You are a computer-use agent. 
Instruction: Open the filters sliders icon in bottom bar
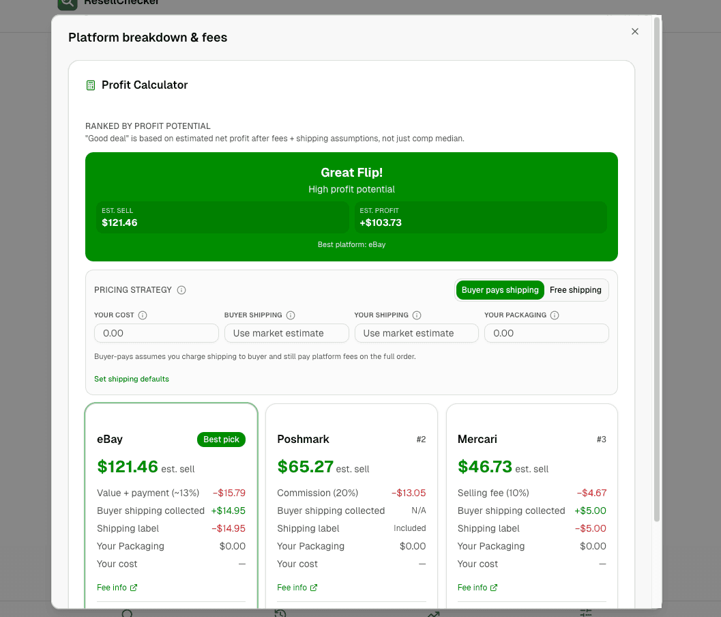pos(585,613)
